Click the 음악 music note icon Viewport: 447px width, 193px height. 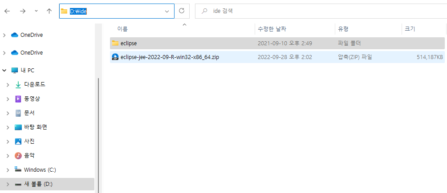[x=18, y=155]
